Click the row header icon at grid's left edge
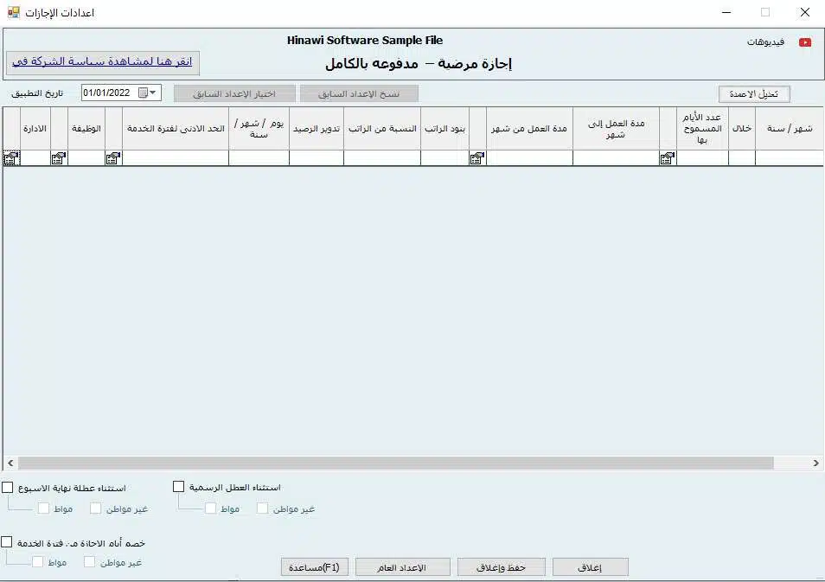Viewport: 825px width, 582px height. coord(10,158)
